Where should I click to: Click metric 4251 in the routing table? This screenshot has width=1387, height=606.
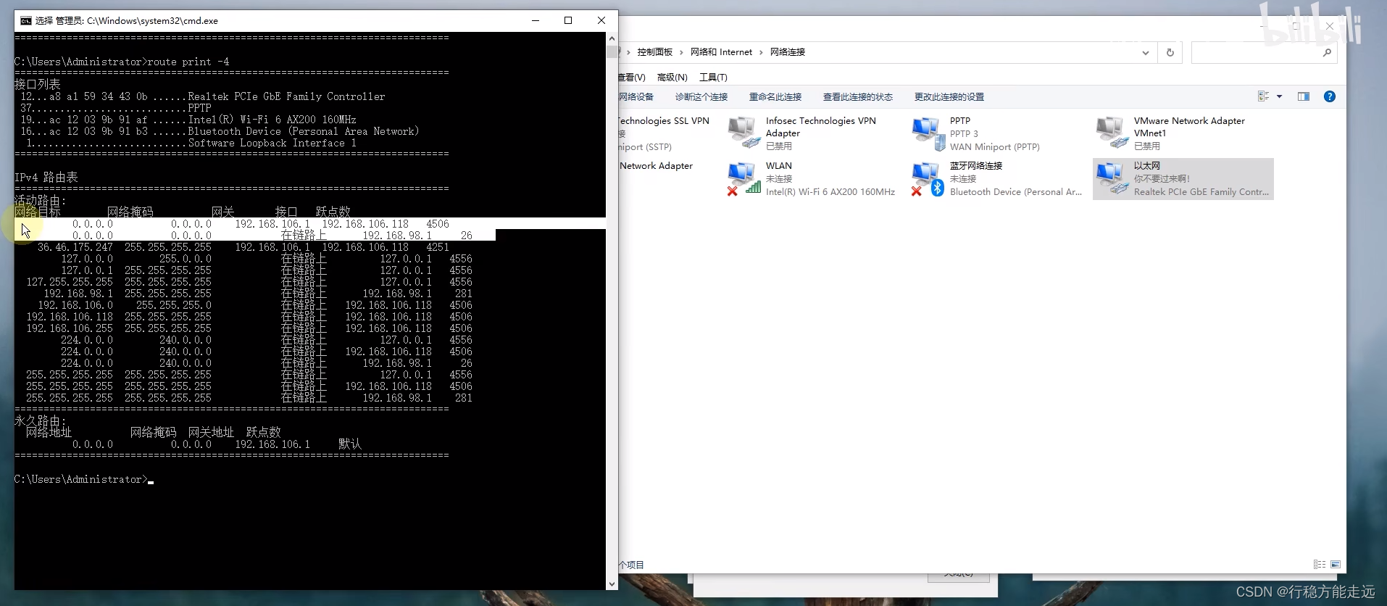point(438,247)
